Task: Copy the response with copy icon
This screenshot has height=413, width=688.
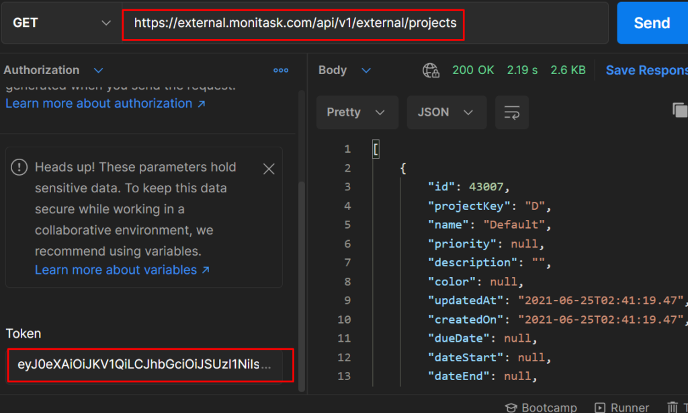Action: pos(680,110)
